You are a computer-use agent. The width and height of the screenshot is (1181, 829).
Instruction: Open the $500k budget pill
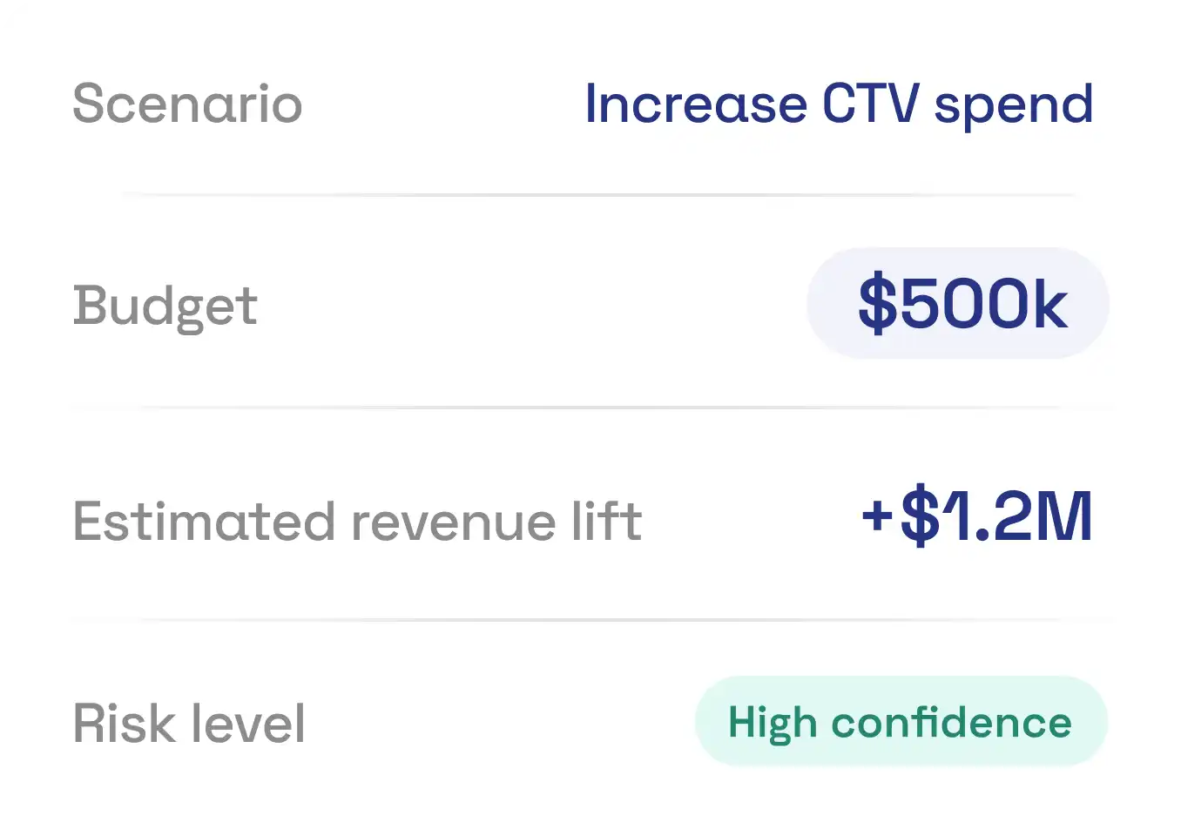click(958, 303)
